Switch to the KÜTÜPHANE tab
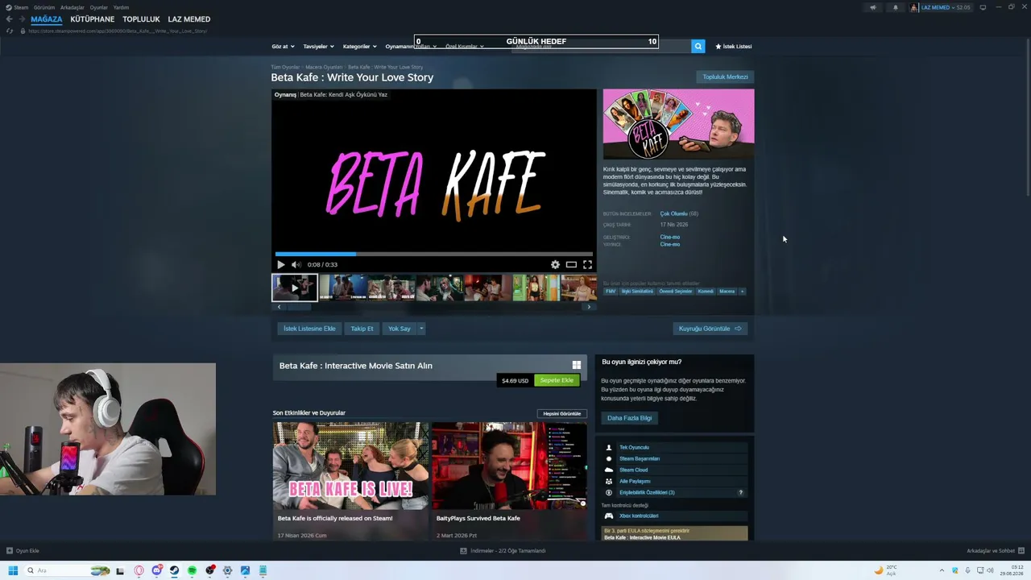This screenshot has height=580, width=1031. tap(93, 19)
